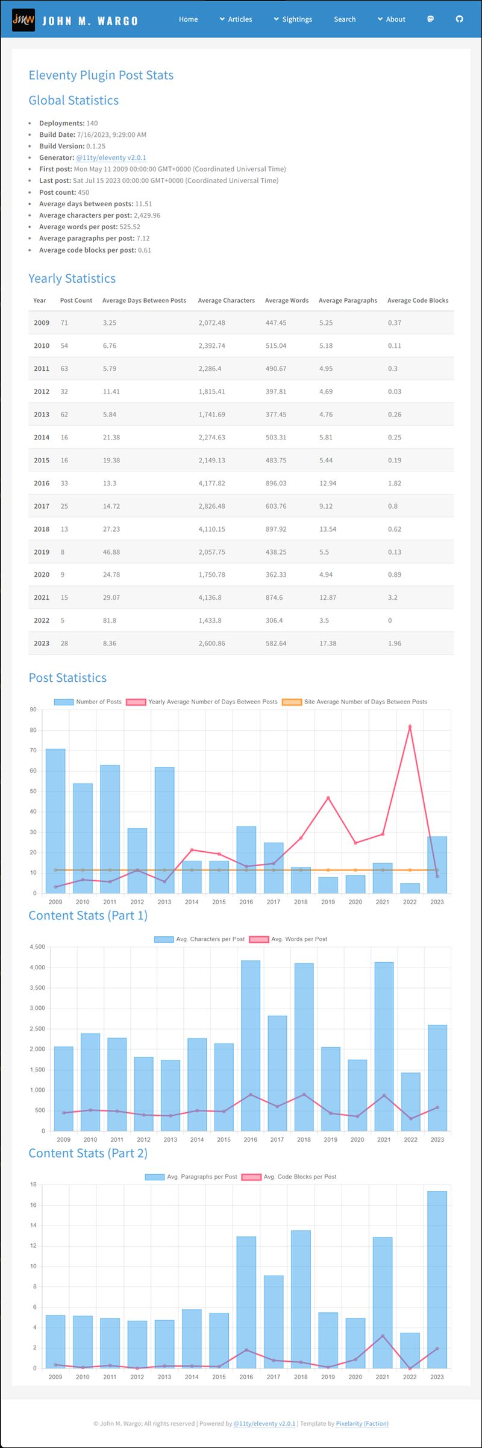
Task: Click the 2013 bar in Post Statistics chart
Action: pos(164,830)
